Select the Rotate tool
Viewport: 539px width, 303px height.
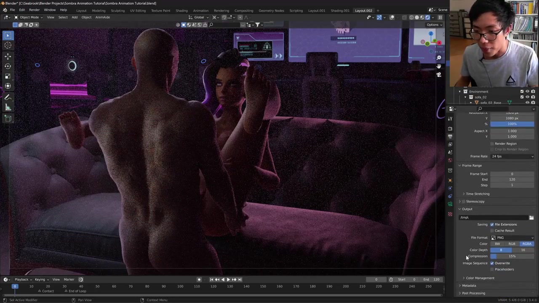pos(8,66)
